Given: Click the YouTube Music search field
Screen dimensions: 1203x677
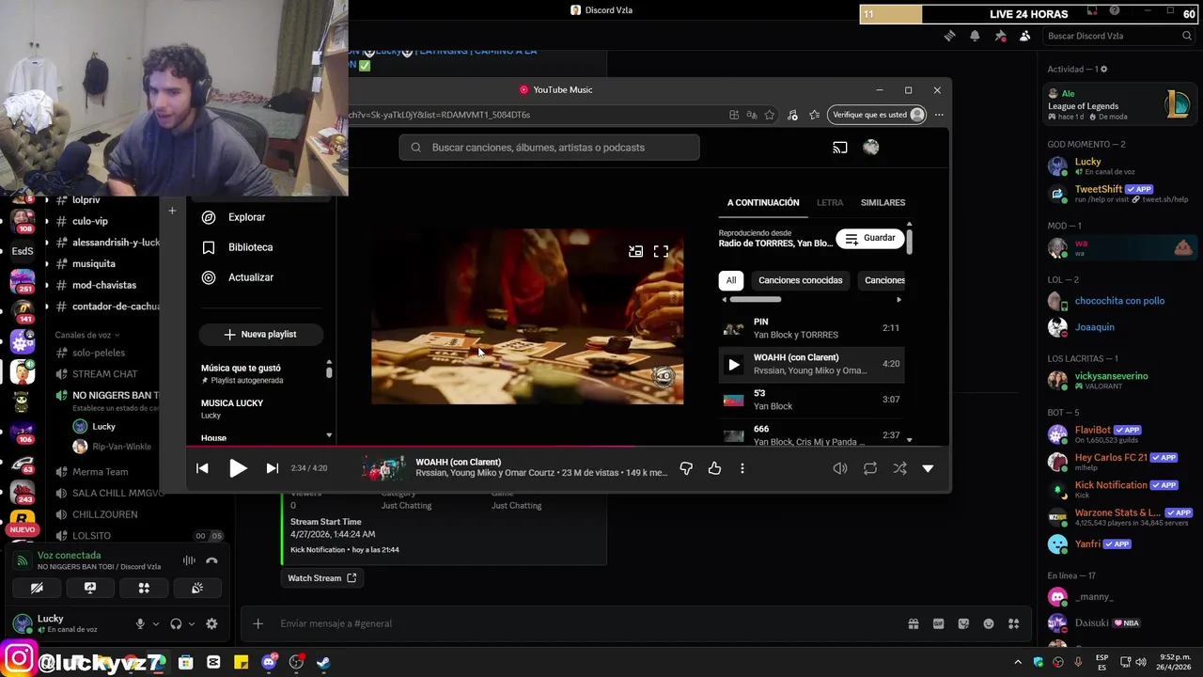Looking at the screenshot, I should pos(550,148).
